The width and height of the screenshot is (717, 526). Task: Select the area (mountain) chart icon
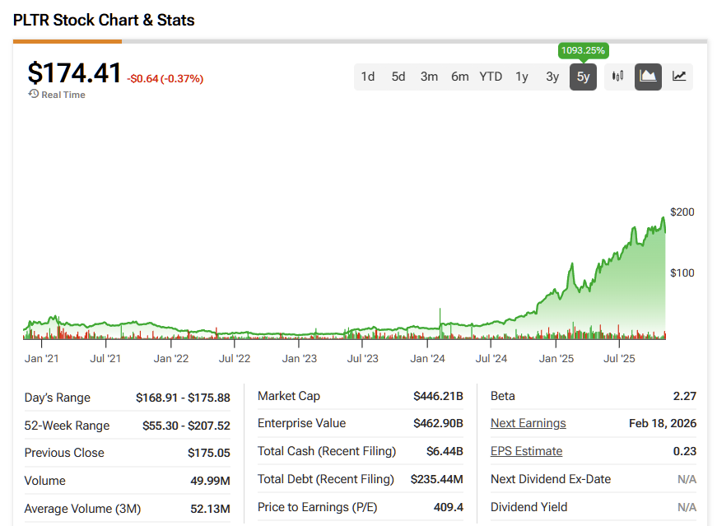[648, 77]
